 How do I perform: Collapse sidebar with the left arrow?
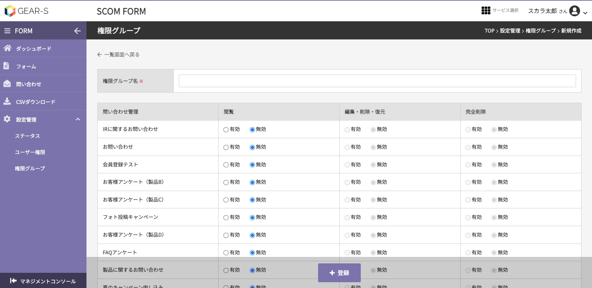77,31
